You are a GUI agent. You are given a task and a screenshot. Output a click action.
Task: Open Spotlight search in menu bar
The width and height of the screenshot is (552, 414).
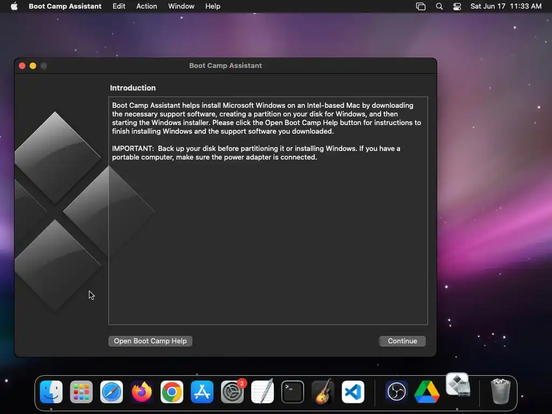click(439, 6)
